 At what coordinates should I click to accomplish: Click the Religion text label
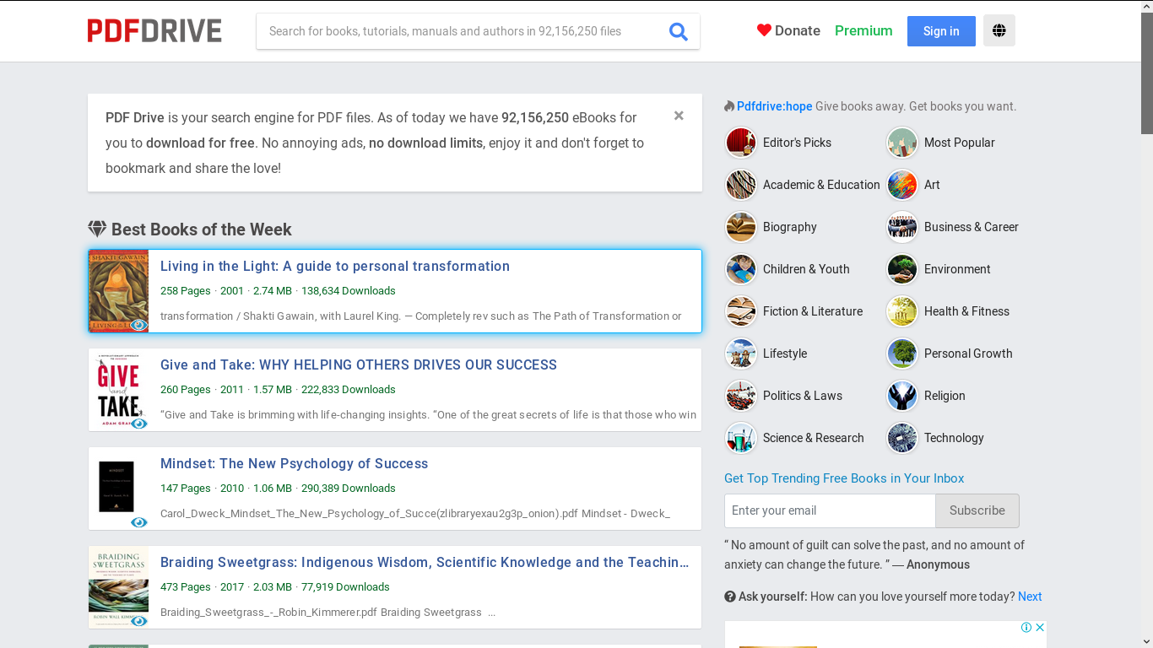[945, 396]
